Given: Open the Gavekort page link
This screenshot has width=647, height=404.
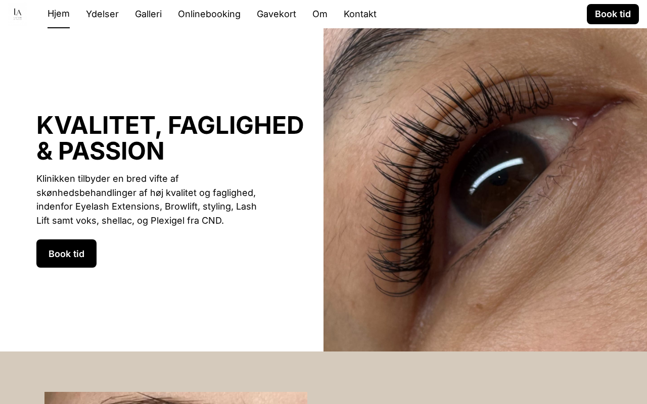Looking at the screenshot, I should (276, 14).
